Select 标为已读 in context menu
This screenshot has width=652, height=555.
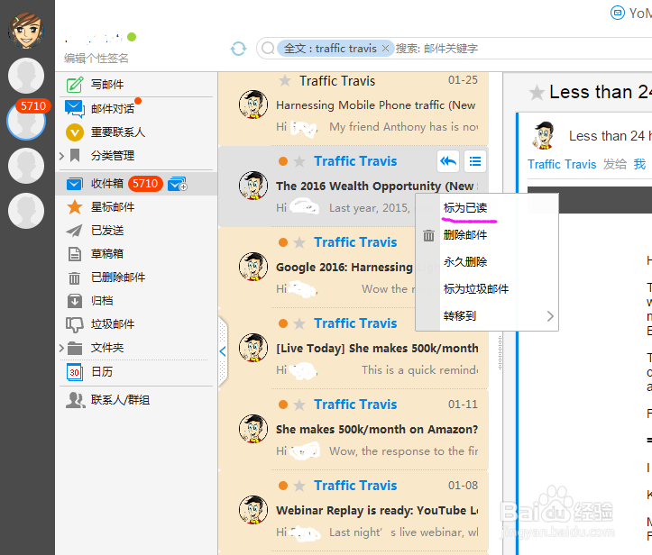point(465,208)
